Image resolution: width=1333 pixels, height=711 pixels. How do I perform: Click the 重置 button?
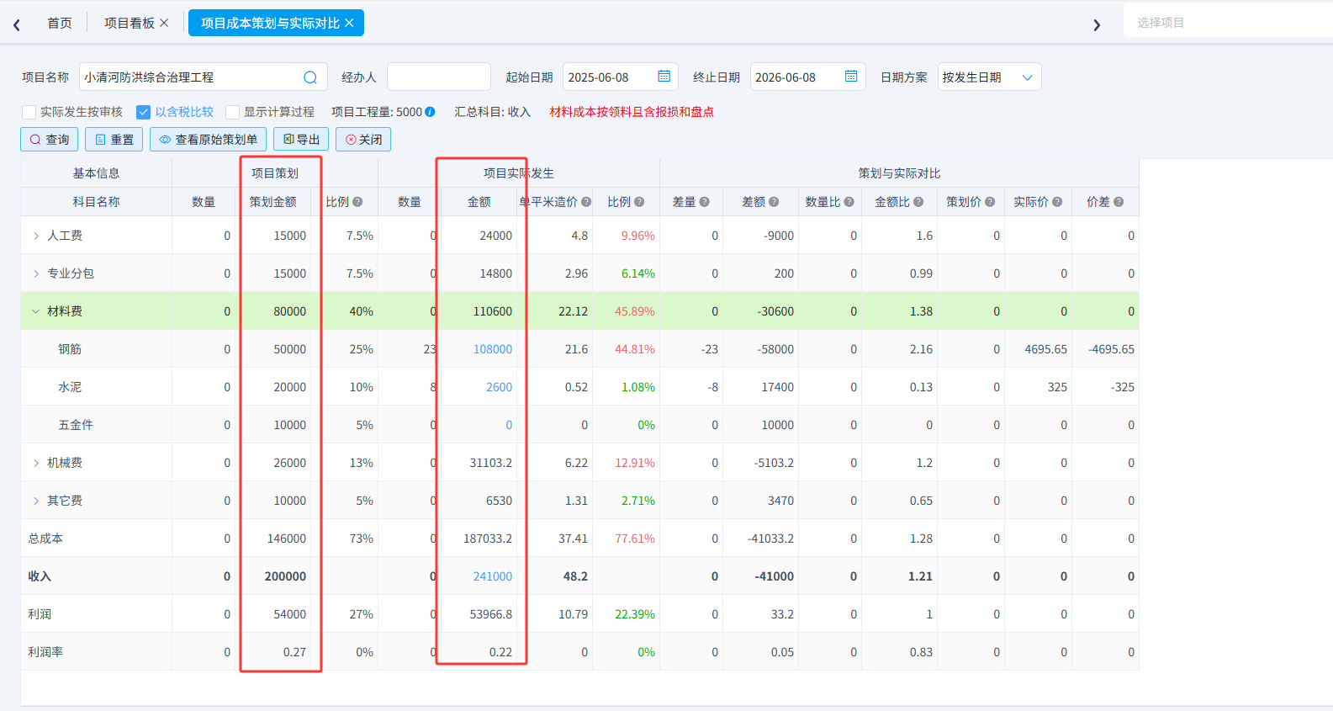(x=114, y=140)
